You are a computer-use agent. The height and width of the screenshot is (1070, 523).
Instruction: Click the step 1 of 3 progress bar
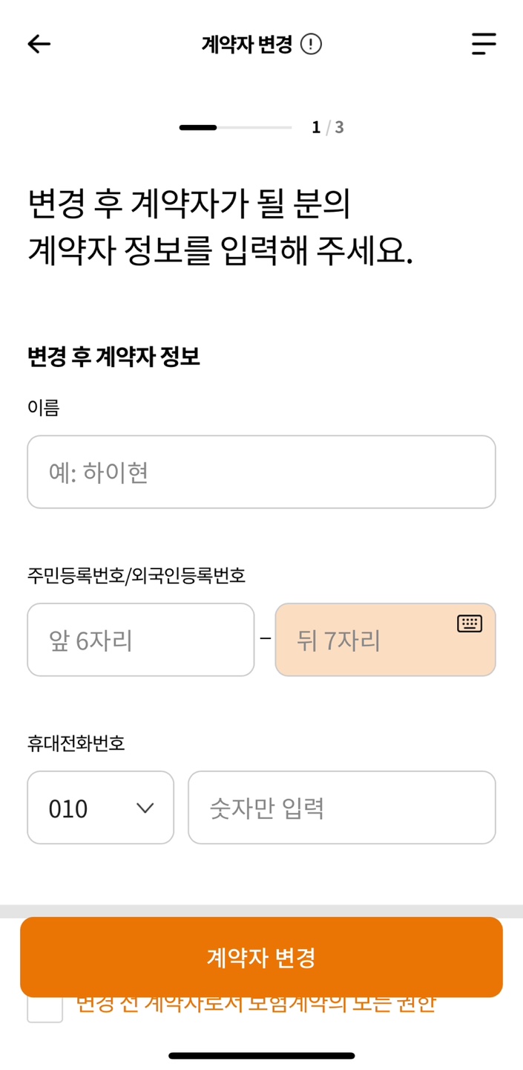coord(234,126)
